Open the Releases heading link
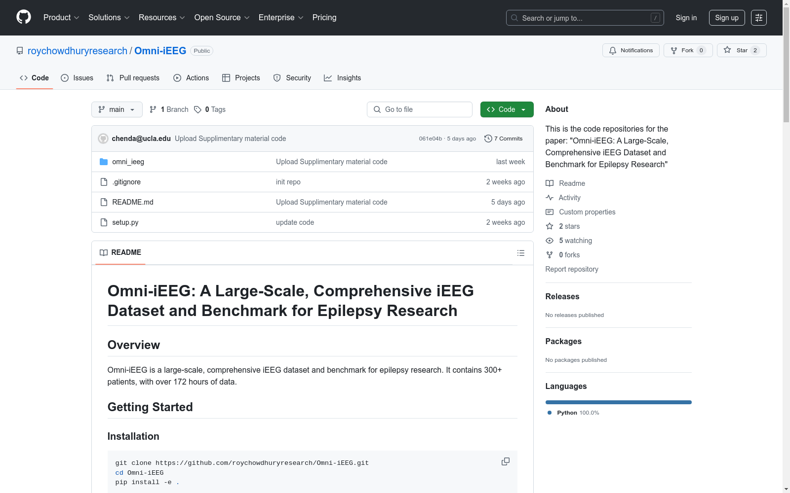Viewport: 790px width, 493px height. (x=562, y=296)
